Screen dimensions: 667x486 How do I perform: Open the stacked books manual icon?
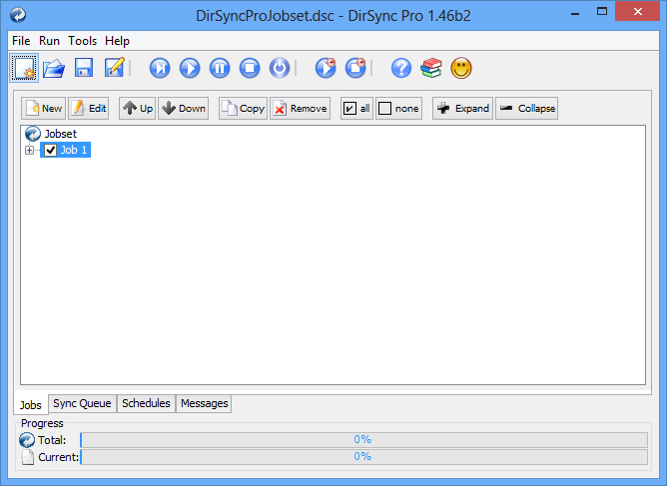coord(431,68)
